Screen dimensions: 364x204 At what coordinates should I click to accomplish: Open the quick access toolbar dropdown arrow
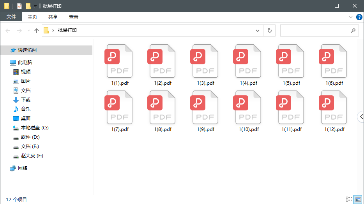(x=35, y=7)
